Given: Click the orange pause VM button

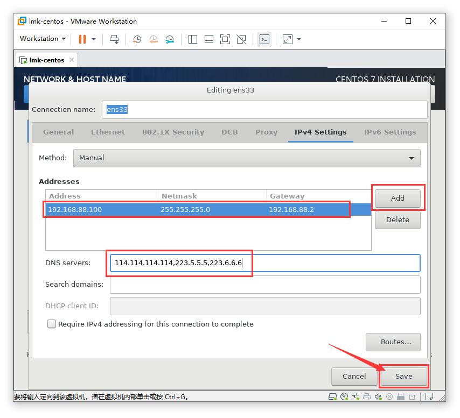Looking at the screenshot, I should click(x=82, y=39).
